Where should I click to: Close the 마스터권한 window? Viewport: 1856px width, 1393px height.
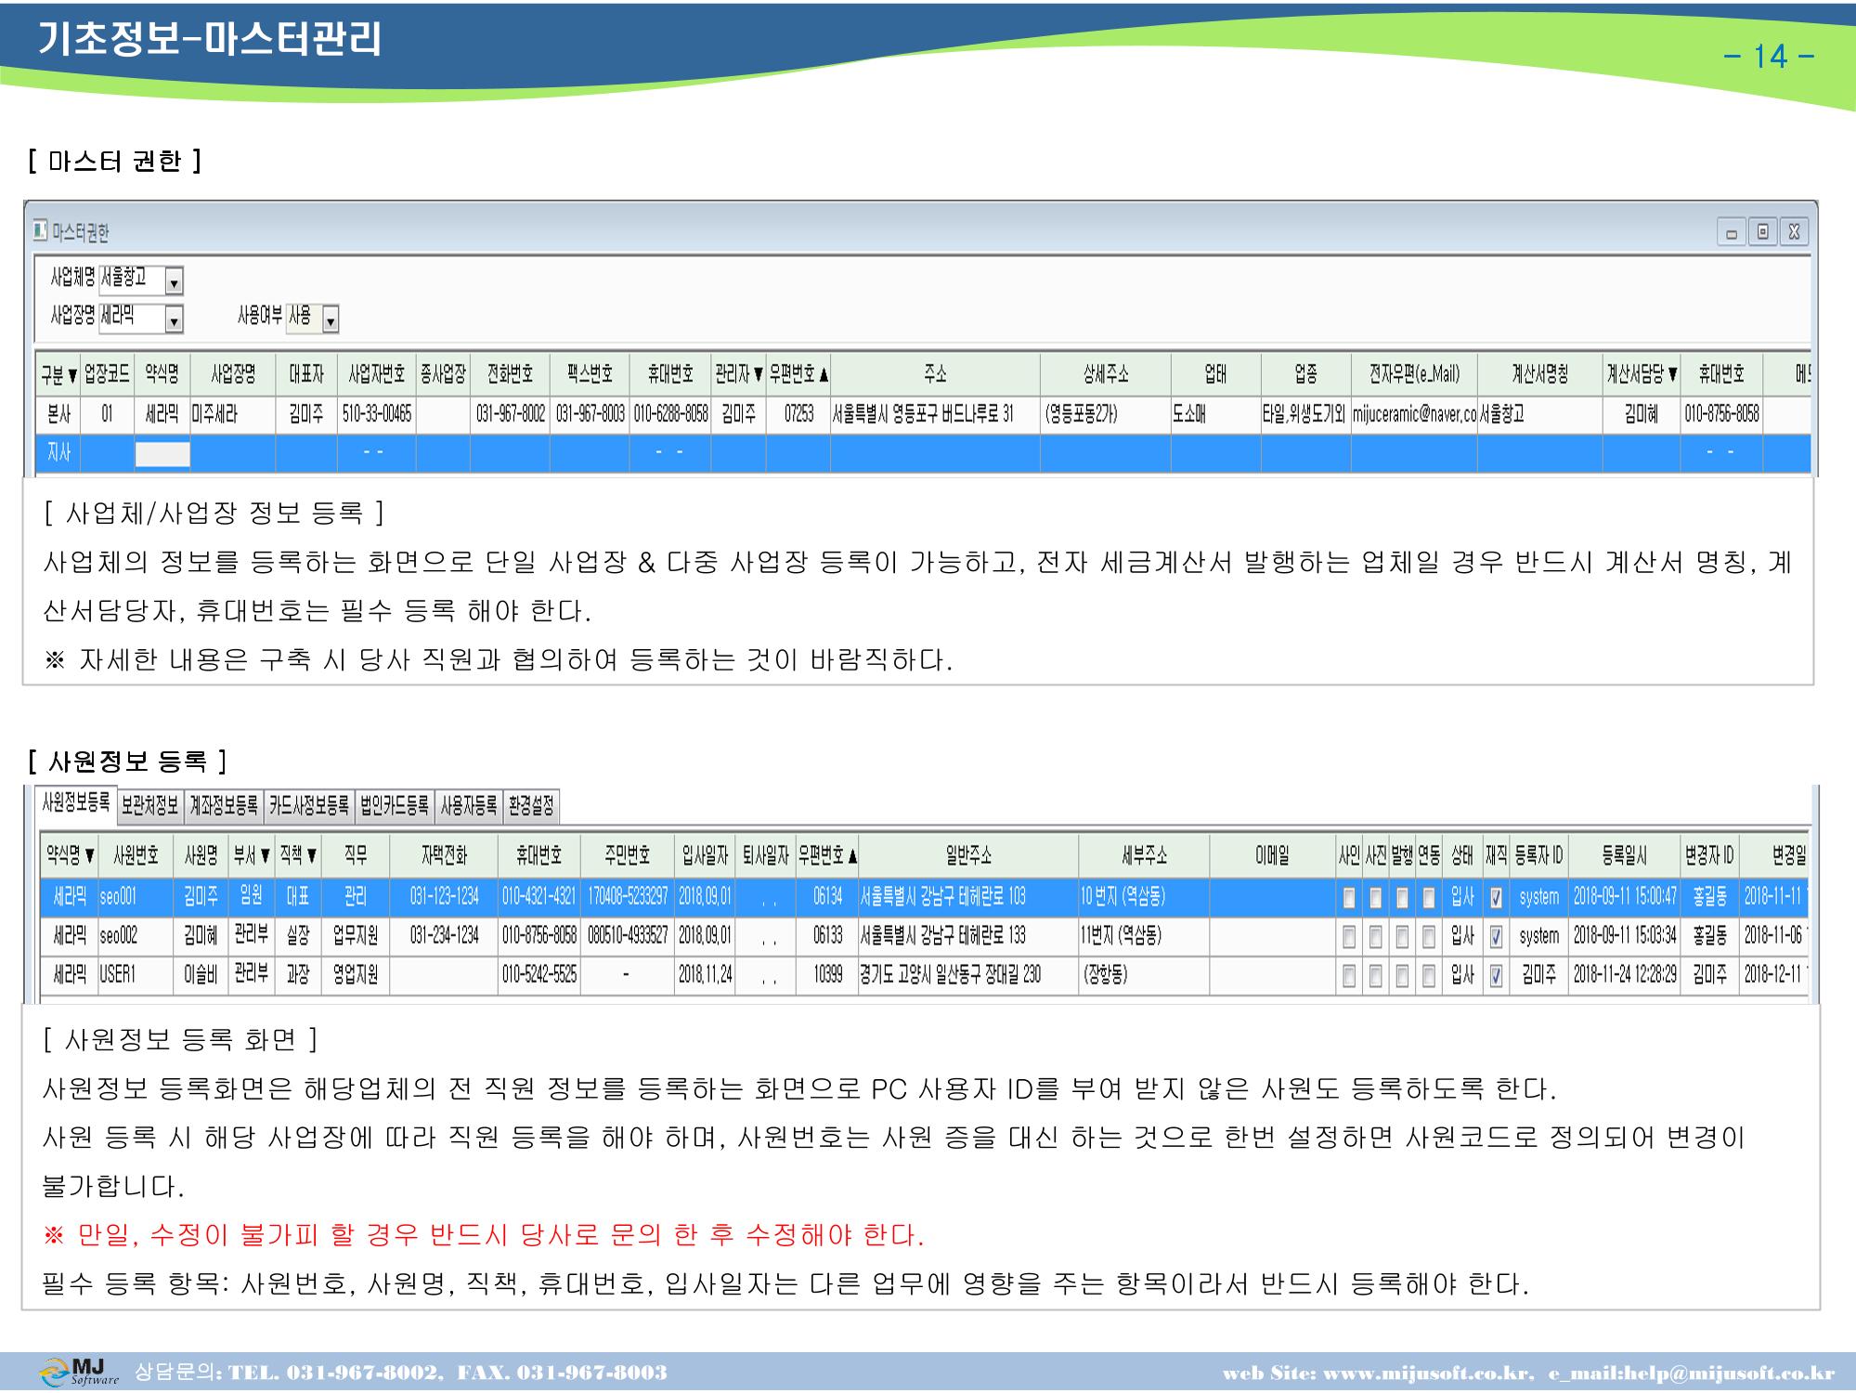click(x=1794, y=232)
